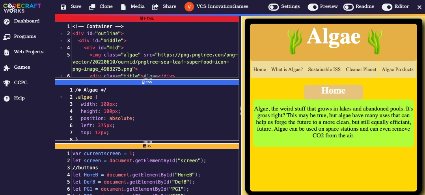Image resolution: width=425 pixels, height=195 pixels.
Task: Click the Share label in toolbar
Action: pos(170,6)
